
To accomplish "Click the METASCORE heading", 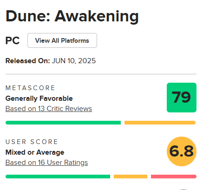I will [30, 88].
